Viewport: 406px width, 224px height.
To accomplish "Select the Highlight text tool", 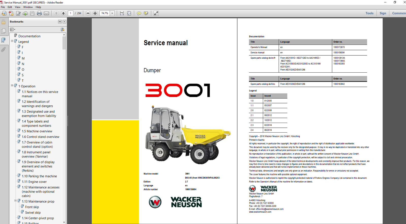I will pos(146,13).
